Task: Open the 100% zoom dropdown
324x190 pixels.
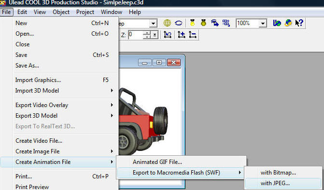Action: click(263, 23)
